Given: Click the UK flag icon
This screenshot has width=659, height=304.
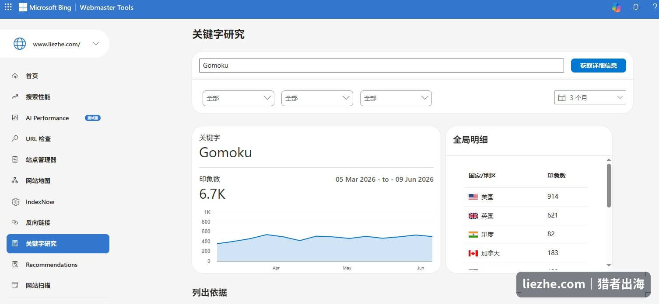Looking at the screenshot, I should coord(473,216).
